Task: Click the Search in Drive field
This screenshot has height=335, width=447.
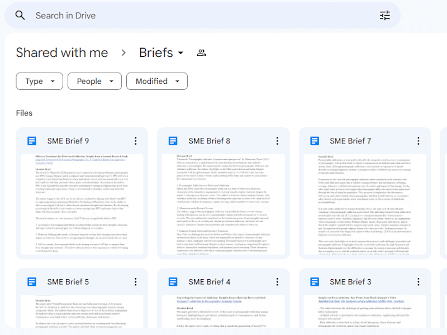Action: click(202, 16)
